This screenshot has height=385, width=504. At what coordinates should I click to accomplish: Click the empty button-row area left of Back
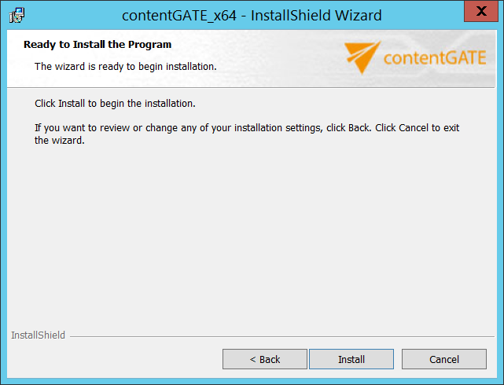coord(110,359)
